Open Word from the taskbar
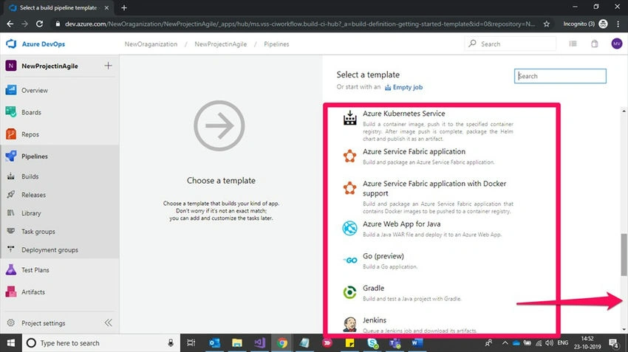This screenshot has width=628, height=352. click(417, 343)
